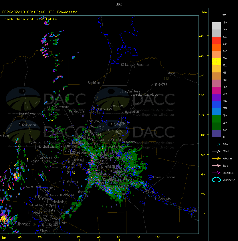The width and height of the screenshot is (238, 241).
Task: Click the '-40' tick on horizontal km axis
Action: pyautogui.click(x=19, y=237)
